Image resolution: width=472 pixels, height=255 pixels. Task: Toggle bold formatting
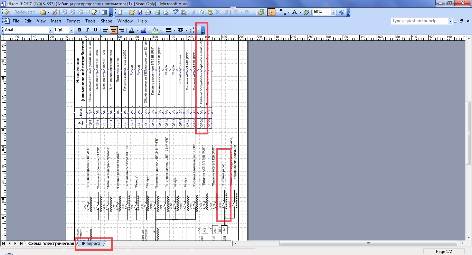point(79,30)
